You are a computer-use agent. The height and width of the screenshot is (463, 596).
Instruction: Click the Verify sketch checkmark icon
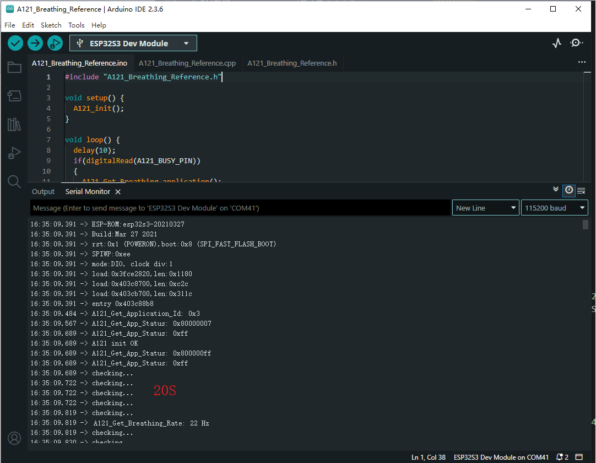pos(15,43)
